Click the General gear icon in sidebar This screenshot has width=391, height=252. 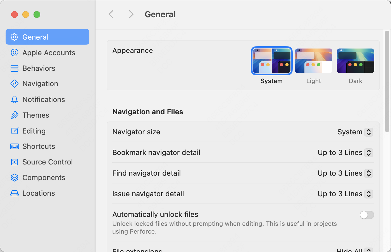click(x=15, y=37)
